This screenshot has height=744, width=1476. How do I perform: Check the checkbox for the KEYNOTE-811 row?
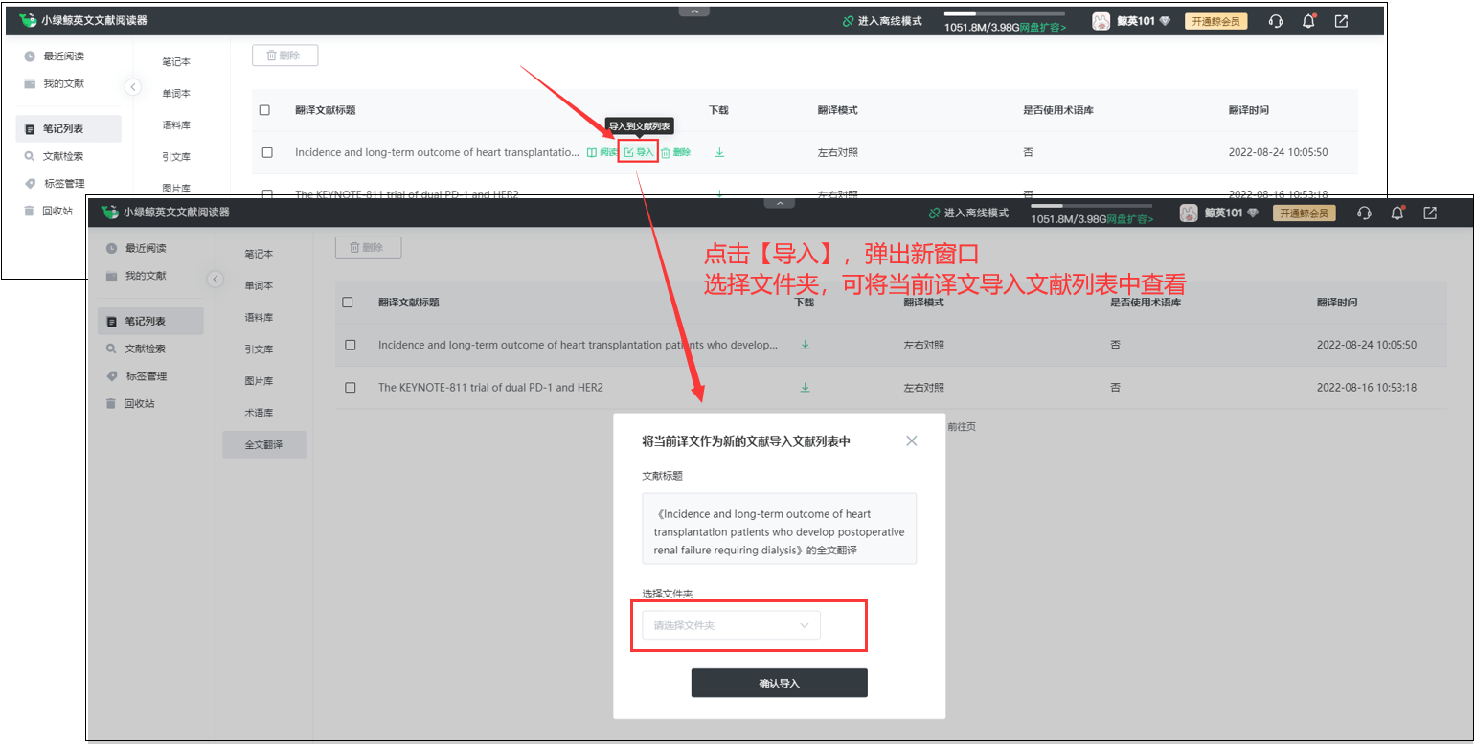[x=351, y=387]
